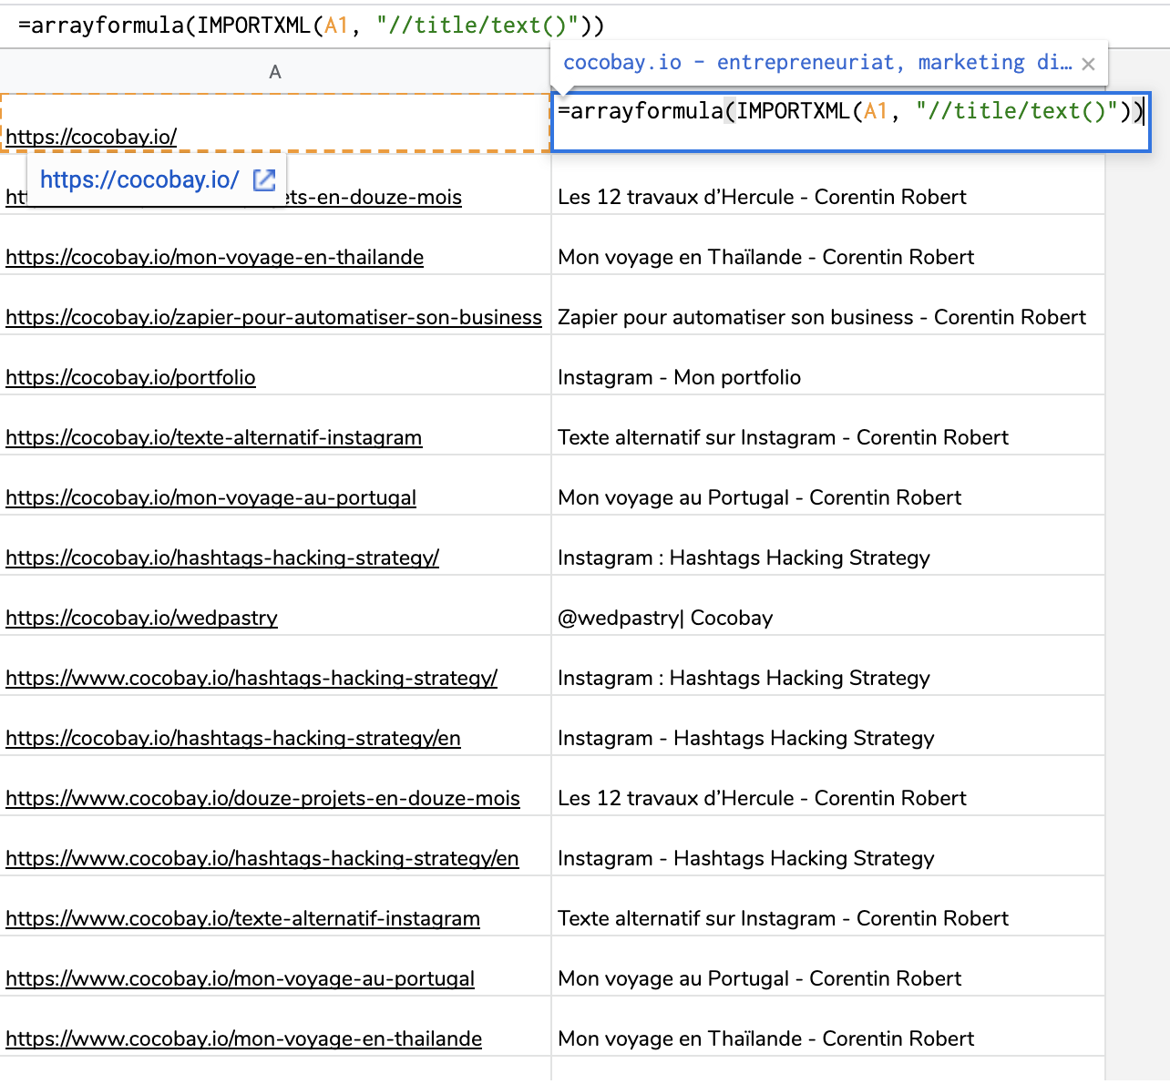Click the formula result preview text in tooltip
Viewport: 1170px width, 1084px height.
(x=817, y=63)
